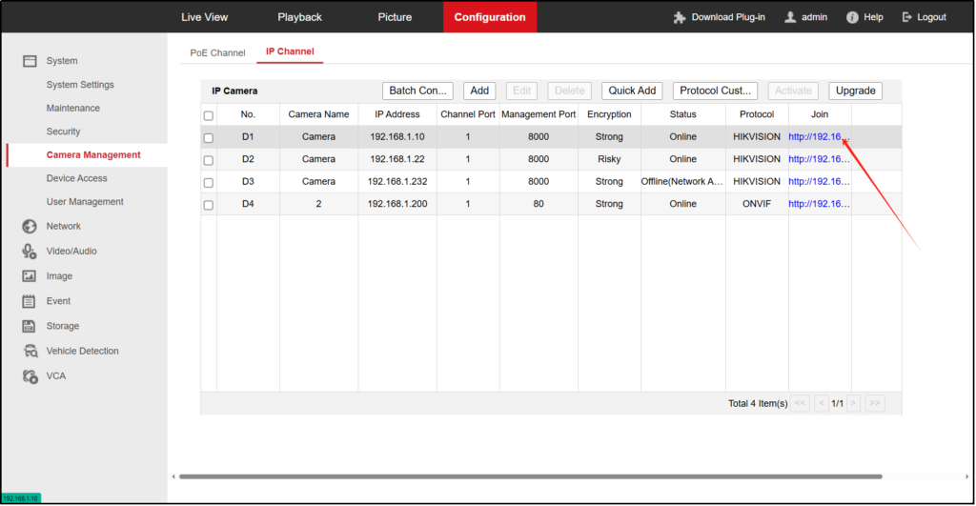Image resolution: width=976 pixels, height=506 pixels.
Task: Switch to the PoE Channel tab
Action: click(217, 52)
